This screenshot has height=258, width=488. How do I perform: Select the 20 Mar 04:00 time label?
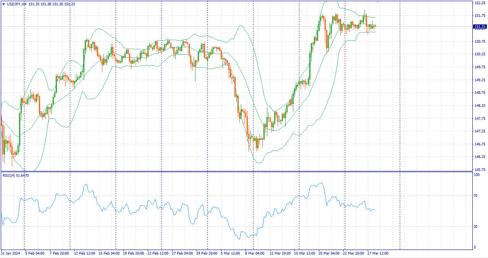coord(329,253)
